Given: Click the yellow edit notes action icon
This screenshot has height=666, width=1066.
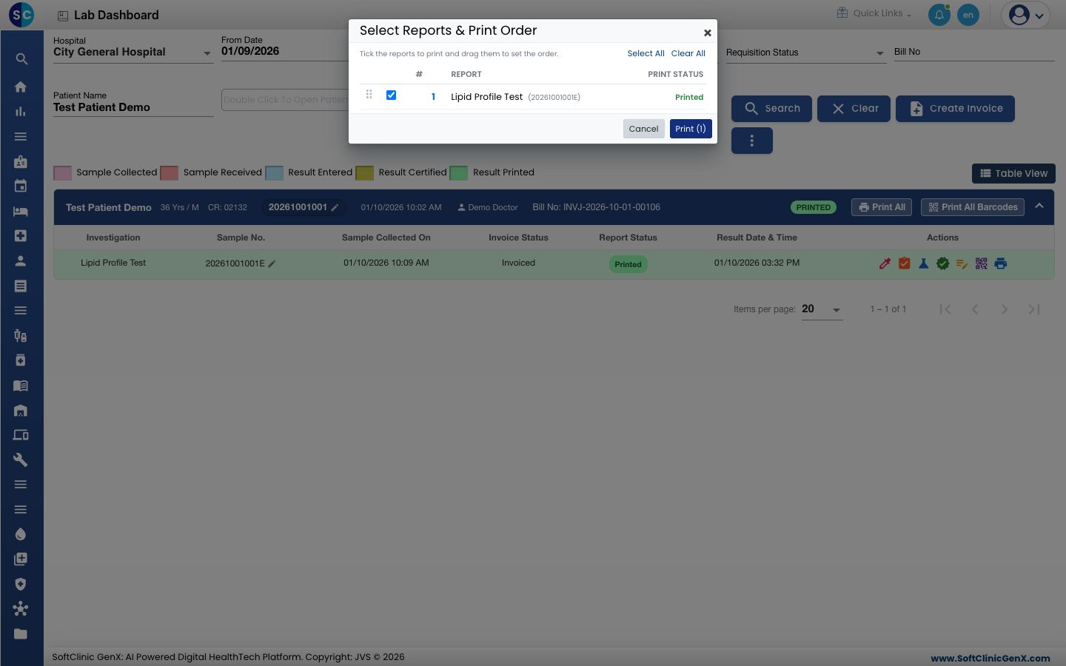Looking at the screenshot, I should coord(962,263).
